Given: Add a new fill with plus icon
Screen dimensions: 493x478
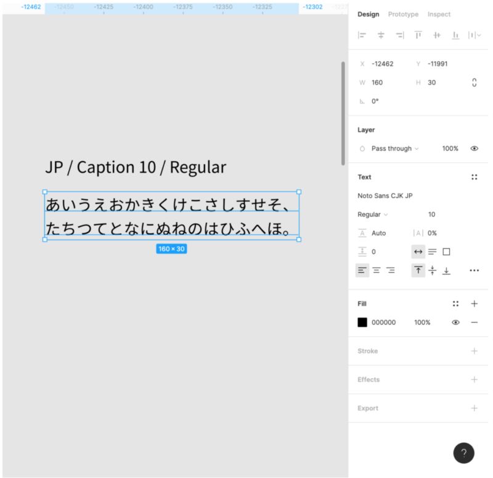Looking at the screenshot, I should pyautogui.click(x=474, y=303).
